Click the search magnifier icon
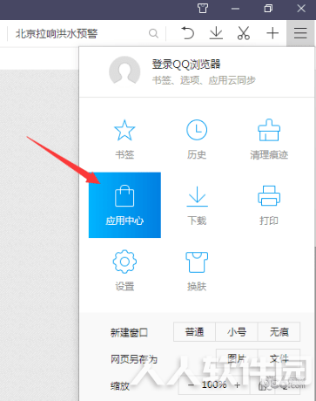The image size is (316, 401). tap(153, 33)
